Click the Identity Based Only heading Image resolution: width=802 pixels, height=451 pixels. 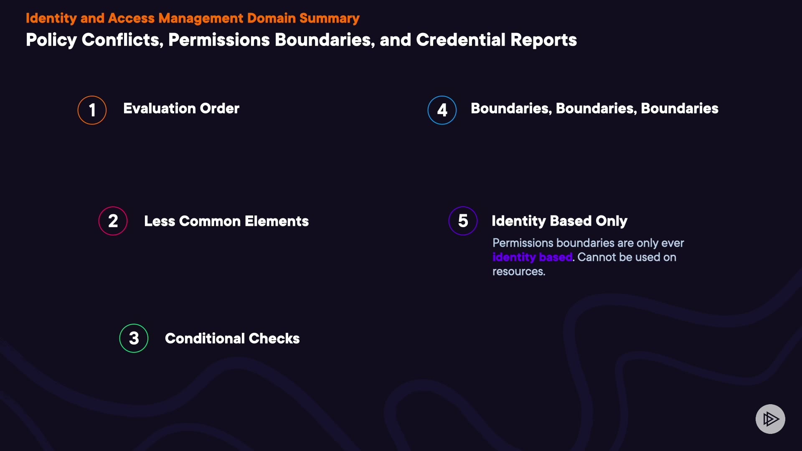click(x=559, y=221)
